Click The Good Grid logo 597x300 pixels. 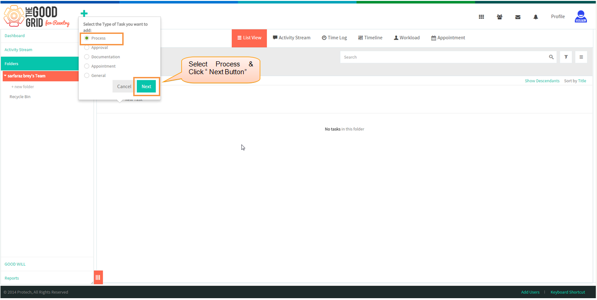(x=37, y=17)
